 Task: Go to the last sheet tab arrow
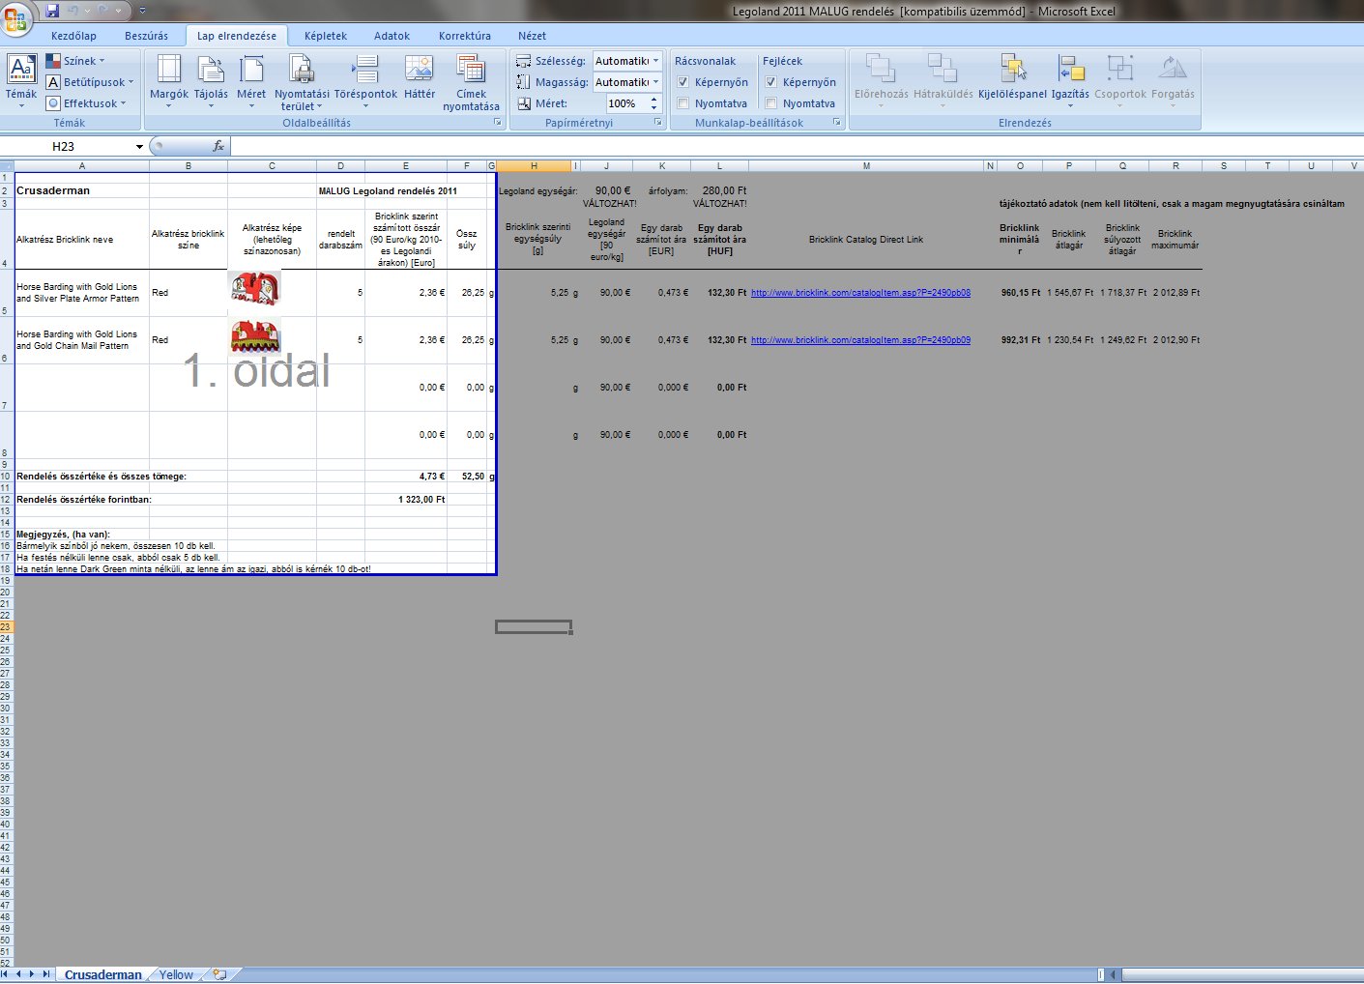[x=45, y=974]
